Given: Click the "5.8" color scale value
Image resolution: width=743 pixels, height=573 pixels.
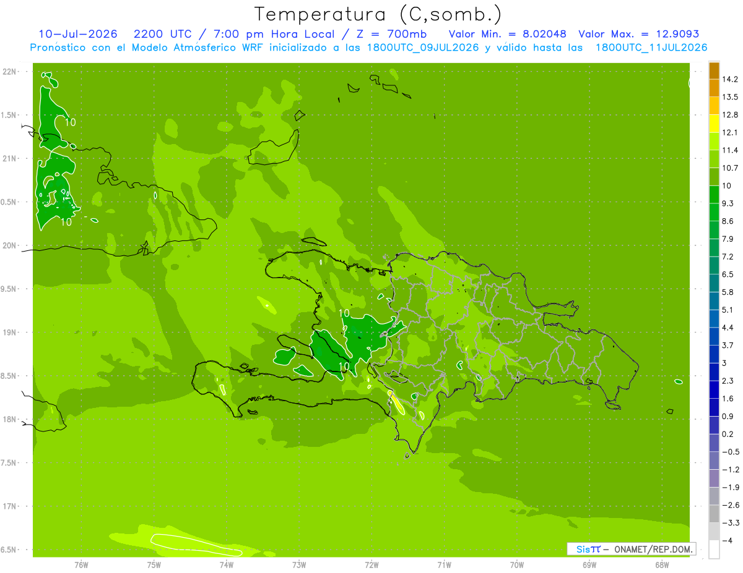Looking at the screenshot, I should pos(728,292).
